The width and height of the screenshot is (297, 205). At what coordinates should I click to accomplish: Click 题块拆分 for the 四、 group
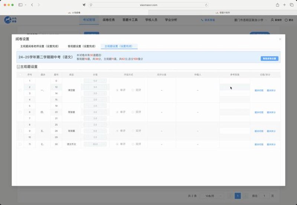coord(271,113)
